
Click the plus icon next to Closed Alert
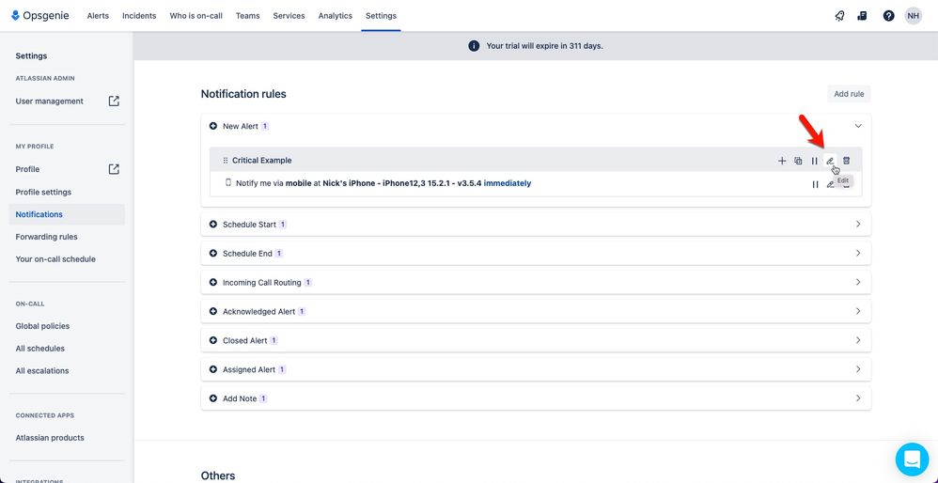[213, 340]
